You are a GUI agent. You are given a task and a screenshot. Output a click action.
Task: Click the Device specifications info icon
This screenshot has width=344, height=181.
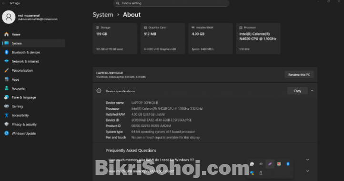click(99, 91)
